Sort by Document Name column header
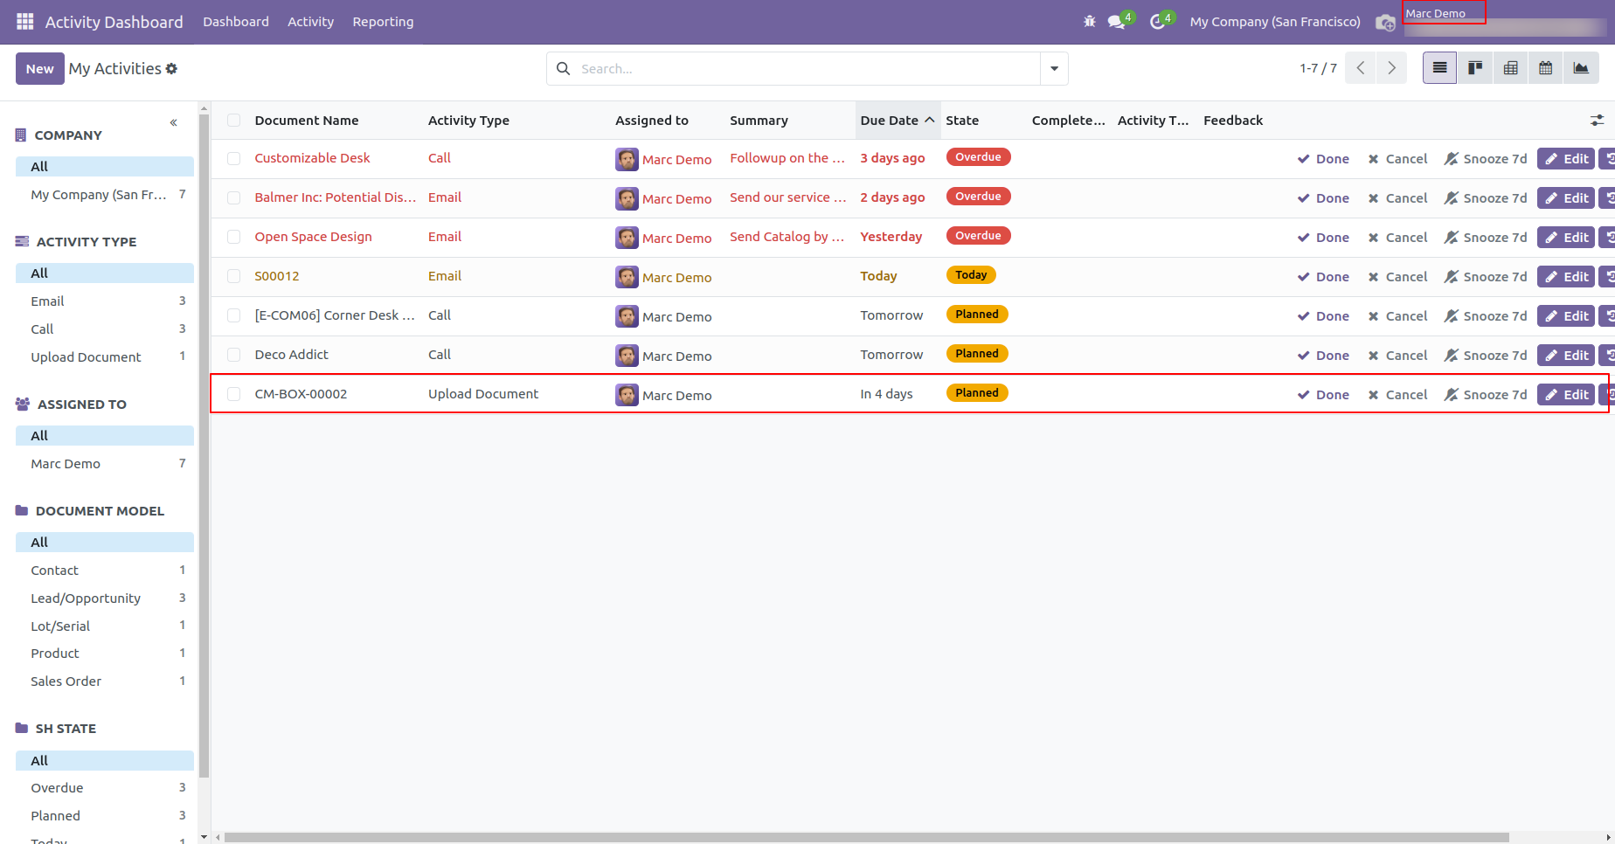Viewport: 1615px width, 844px height. pyautogui.click(x=307, y=121)
